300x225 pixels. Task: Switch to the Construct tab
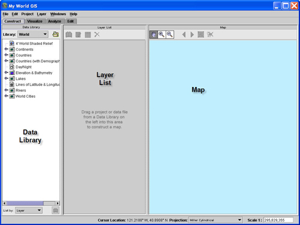tap(13, 21)
